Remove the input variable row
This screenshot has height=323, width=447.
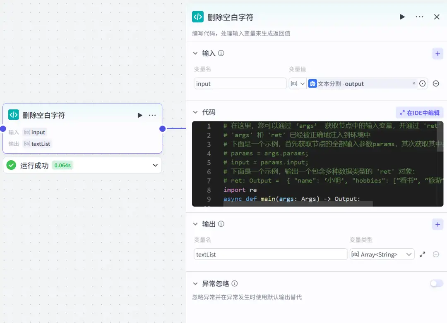pyautogui.click(x=436, y=84)
